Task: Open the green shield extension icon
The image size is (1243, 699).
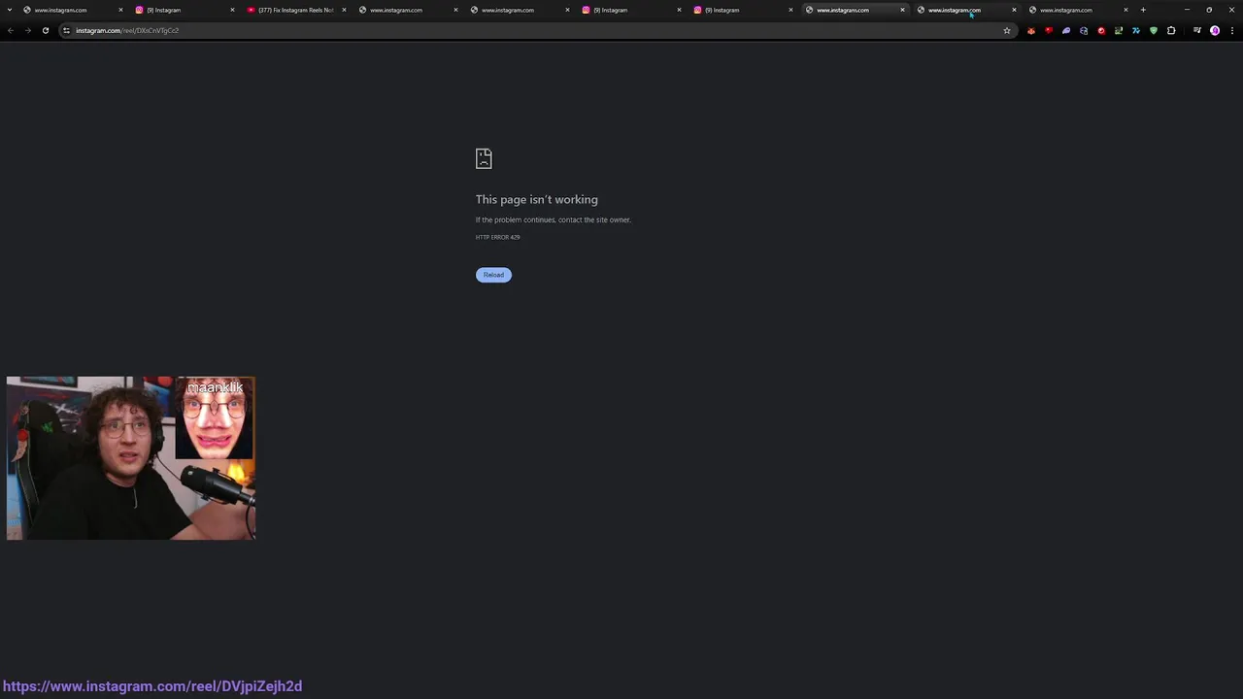Action: coord(1154,30)
